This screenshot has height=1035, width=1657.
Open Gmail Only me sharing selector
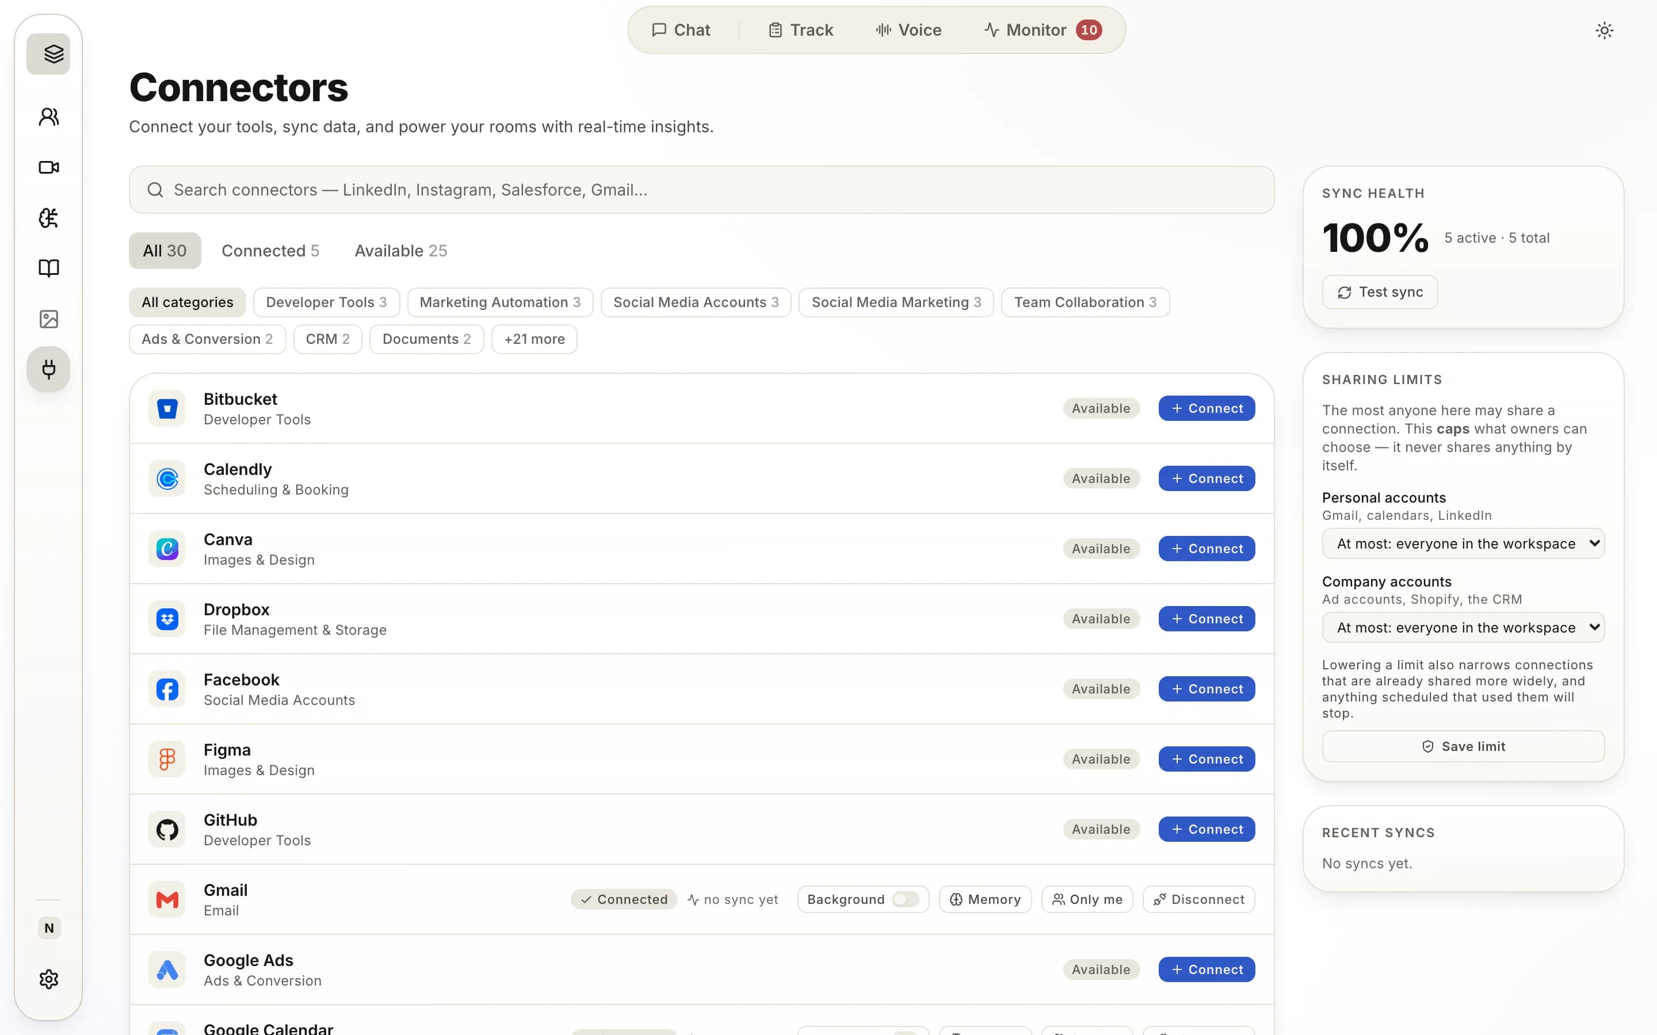coord(1087,899)
